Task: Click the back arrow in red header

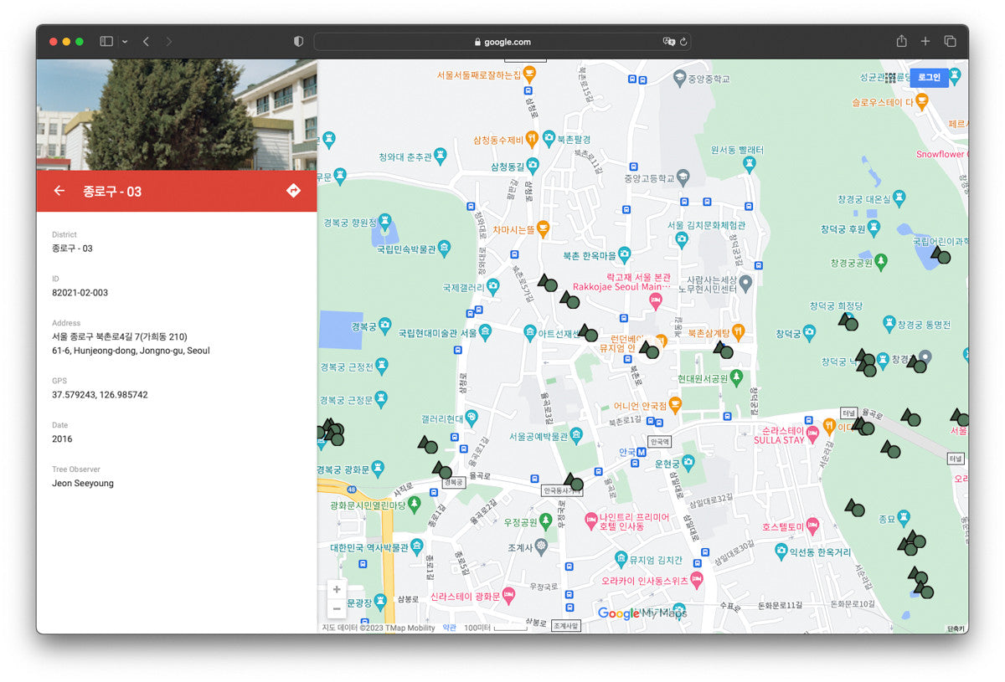Action: [x=59, y=191]
